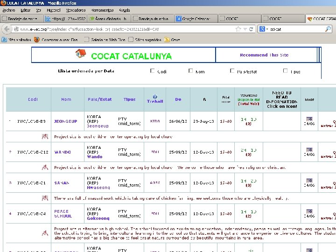This screenshot has height=252, width=336.
Task: Open the Marcadores menu
Action: (76, 10)
